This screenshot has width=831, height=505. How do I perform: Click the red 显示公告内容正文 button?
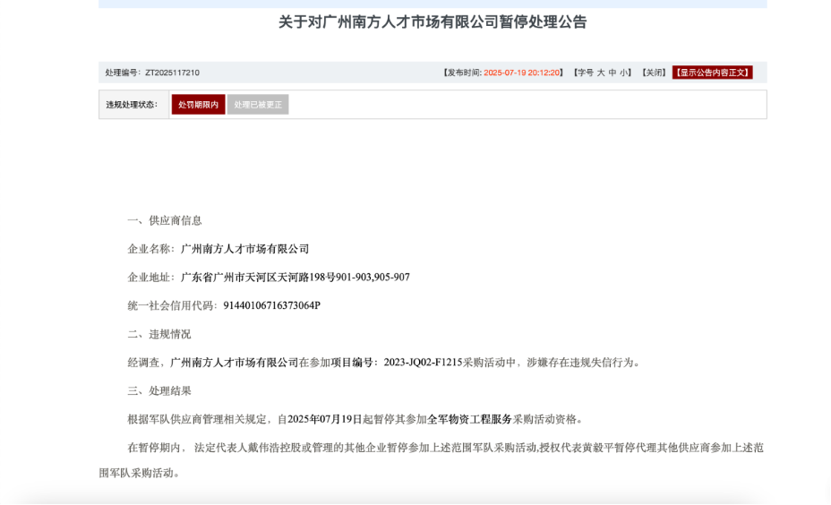click(712, 73)
